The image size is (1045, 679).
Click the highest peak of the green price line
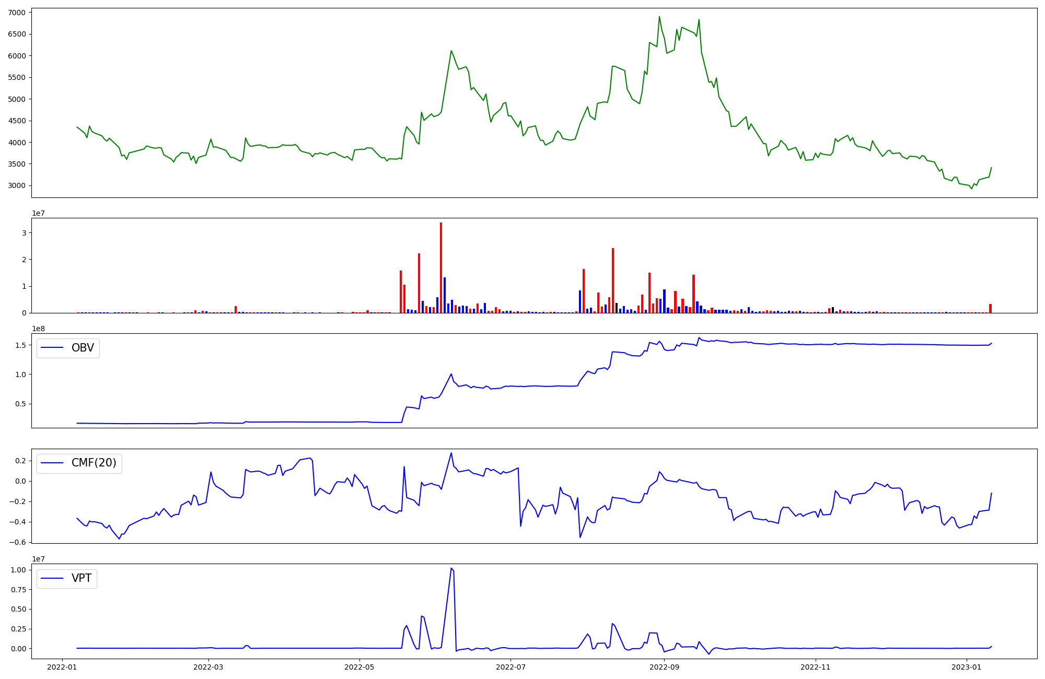(659, 17)
